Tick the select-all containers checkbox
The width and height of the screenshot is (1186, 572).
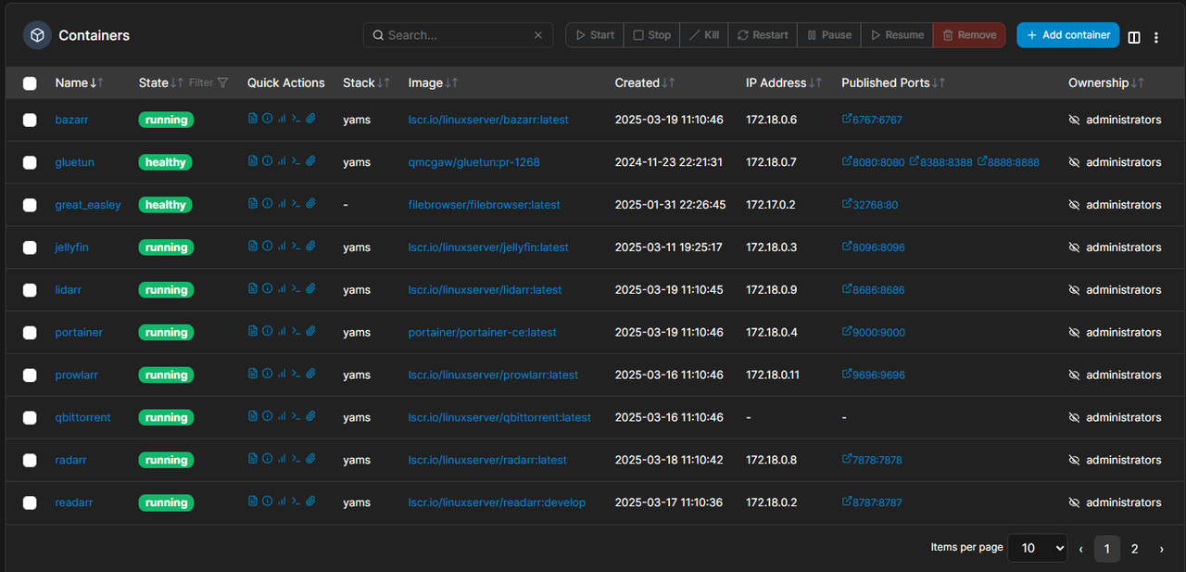point(30,83)
